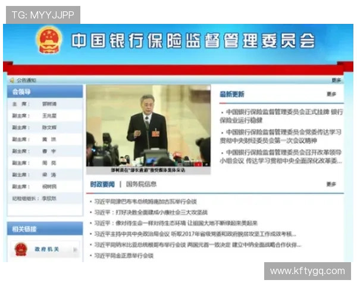Screen dimensions: 357x286
Task: Open the 副主席 王兆星 entry
Action: (45, 116)
